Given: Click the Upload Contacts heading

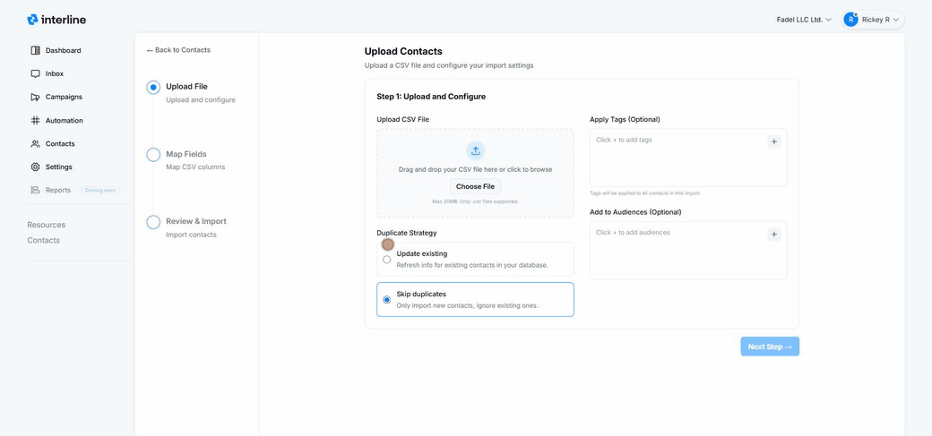Looking at the screenshot, I should pyautogui.click(x=403, y=52).
